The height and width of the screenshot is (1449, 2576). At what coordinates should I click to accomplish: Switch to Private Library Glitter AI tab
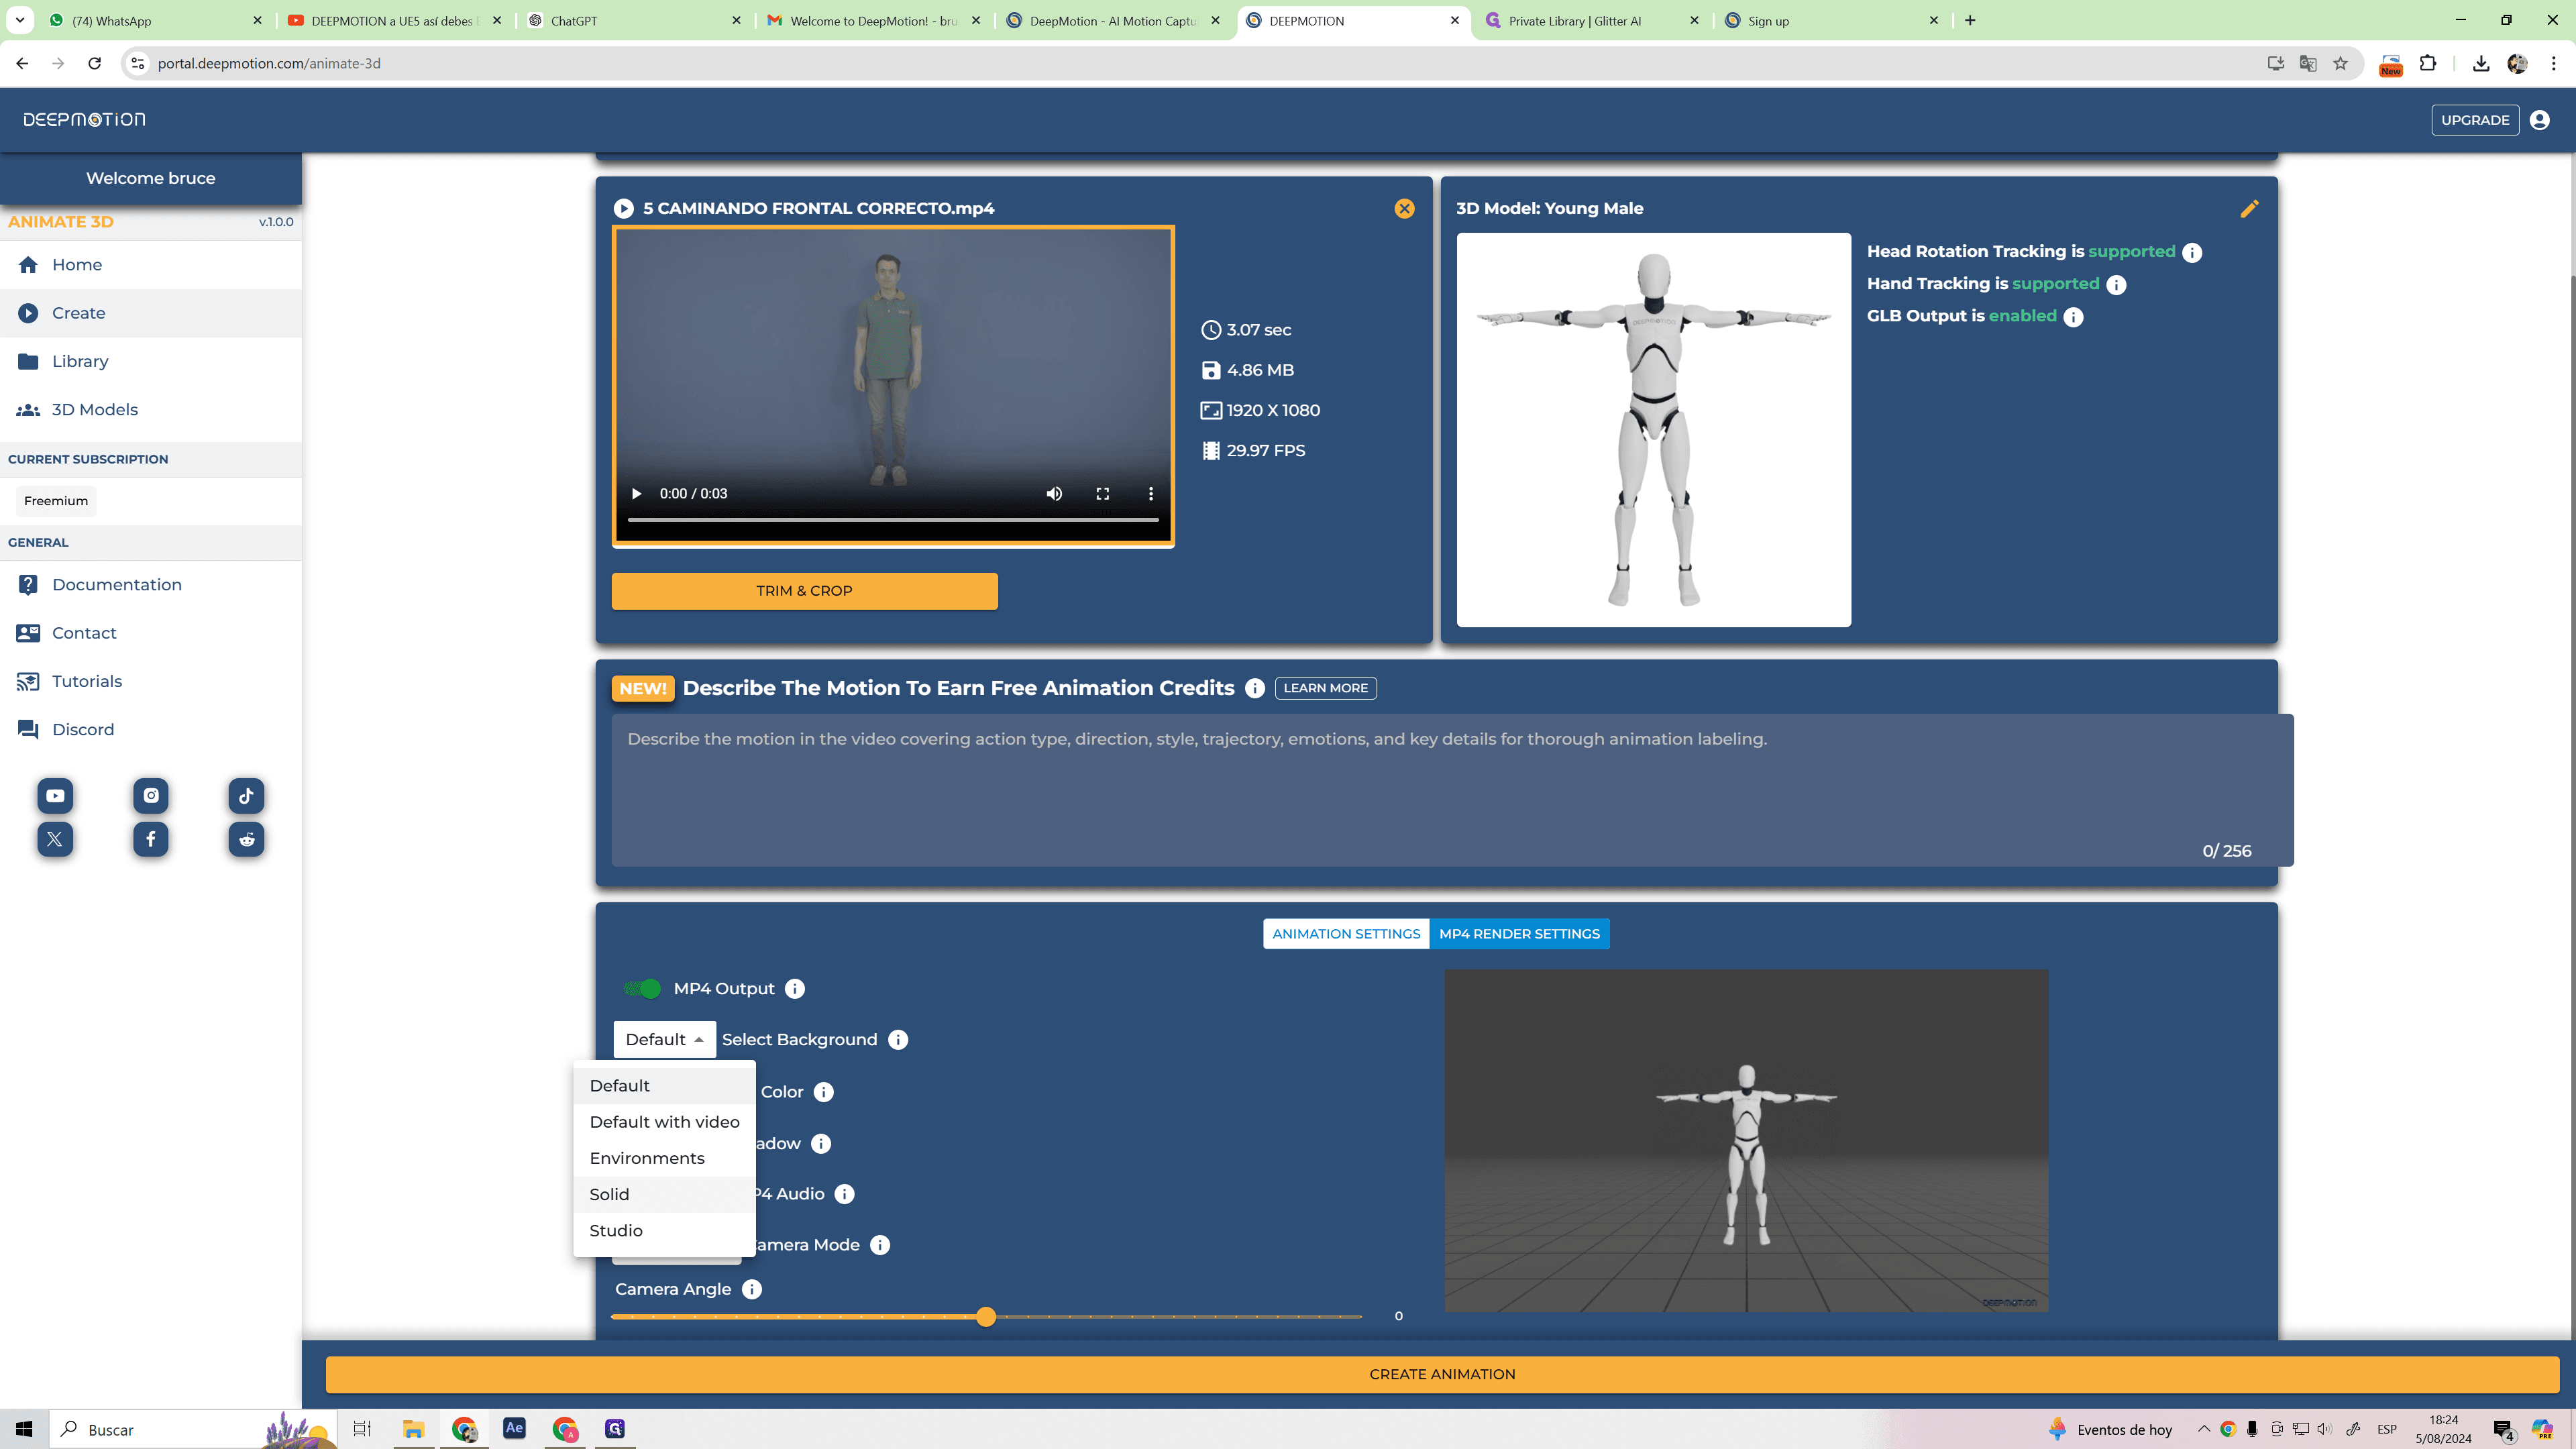[1593, 20]
